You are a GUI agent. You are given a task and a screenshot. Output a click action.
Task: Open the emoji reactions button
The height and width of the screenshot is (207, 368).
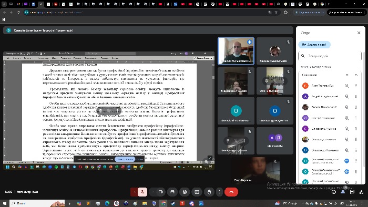(185, 192)
